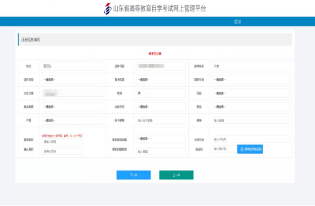
Task: Click the blue 下一步 next step button
Action: click(x=134, y=175)
